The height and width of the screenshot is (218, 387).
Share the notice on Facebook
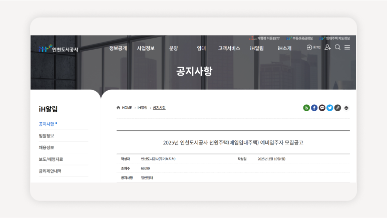click(x=314, y=108)
